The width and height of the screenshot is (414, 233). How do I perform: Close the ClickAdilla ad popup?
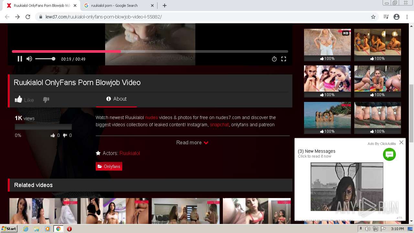coord(401,142)
